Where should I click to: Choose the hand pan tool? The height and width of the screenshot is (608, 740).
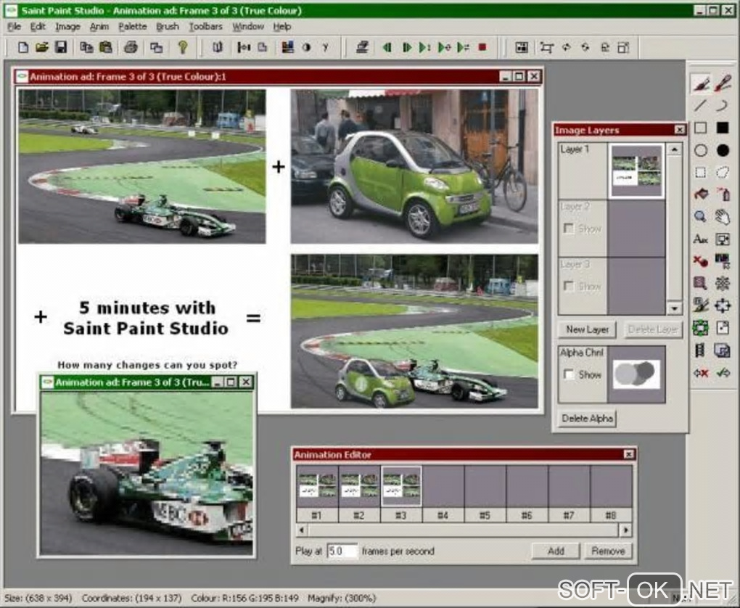click(x=723, y=216)
